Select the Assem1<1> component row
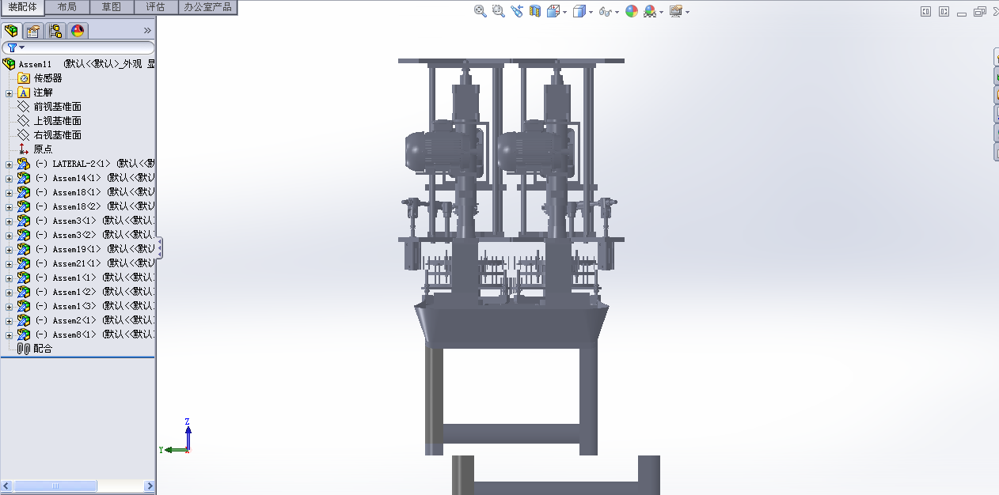This screenshot has height=495, width=999. [85, 278]
